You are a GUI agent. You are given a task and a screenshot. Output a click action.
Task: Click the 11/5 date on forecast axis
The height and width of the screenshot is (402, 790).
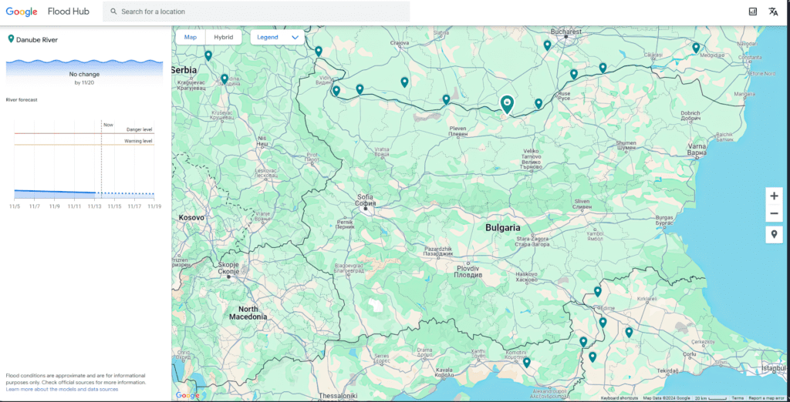15,206
